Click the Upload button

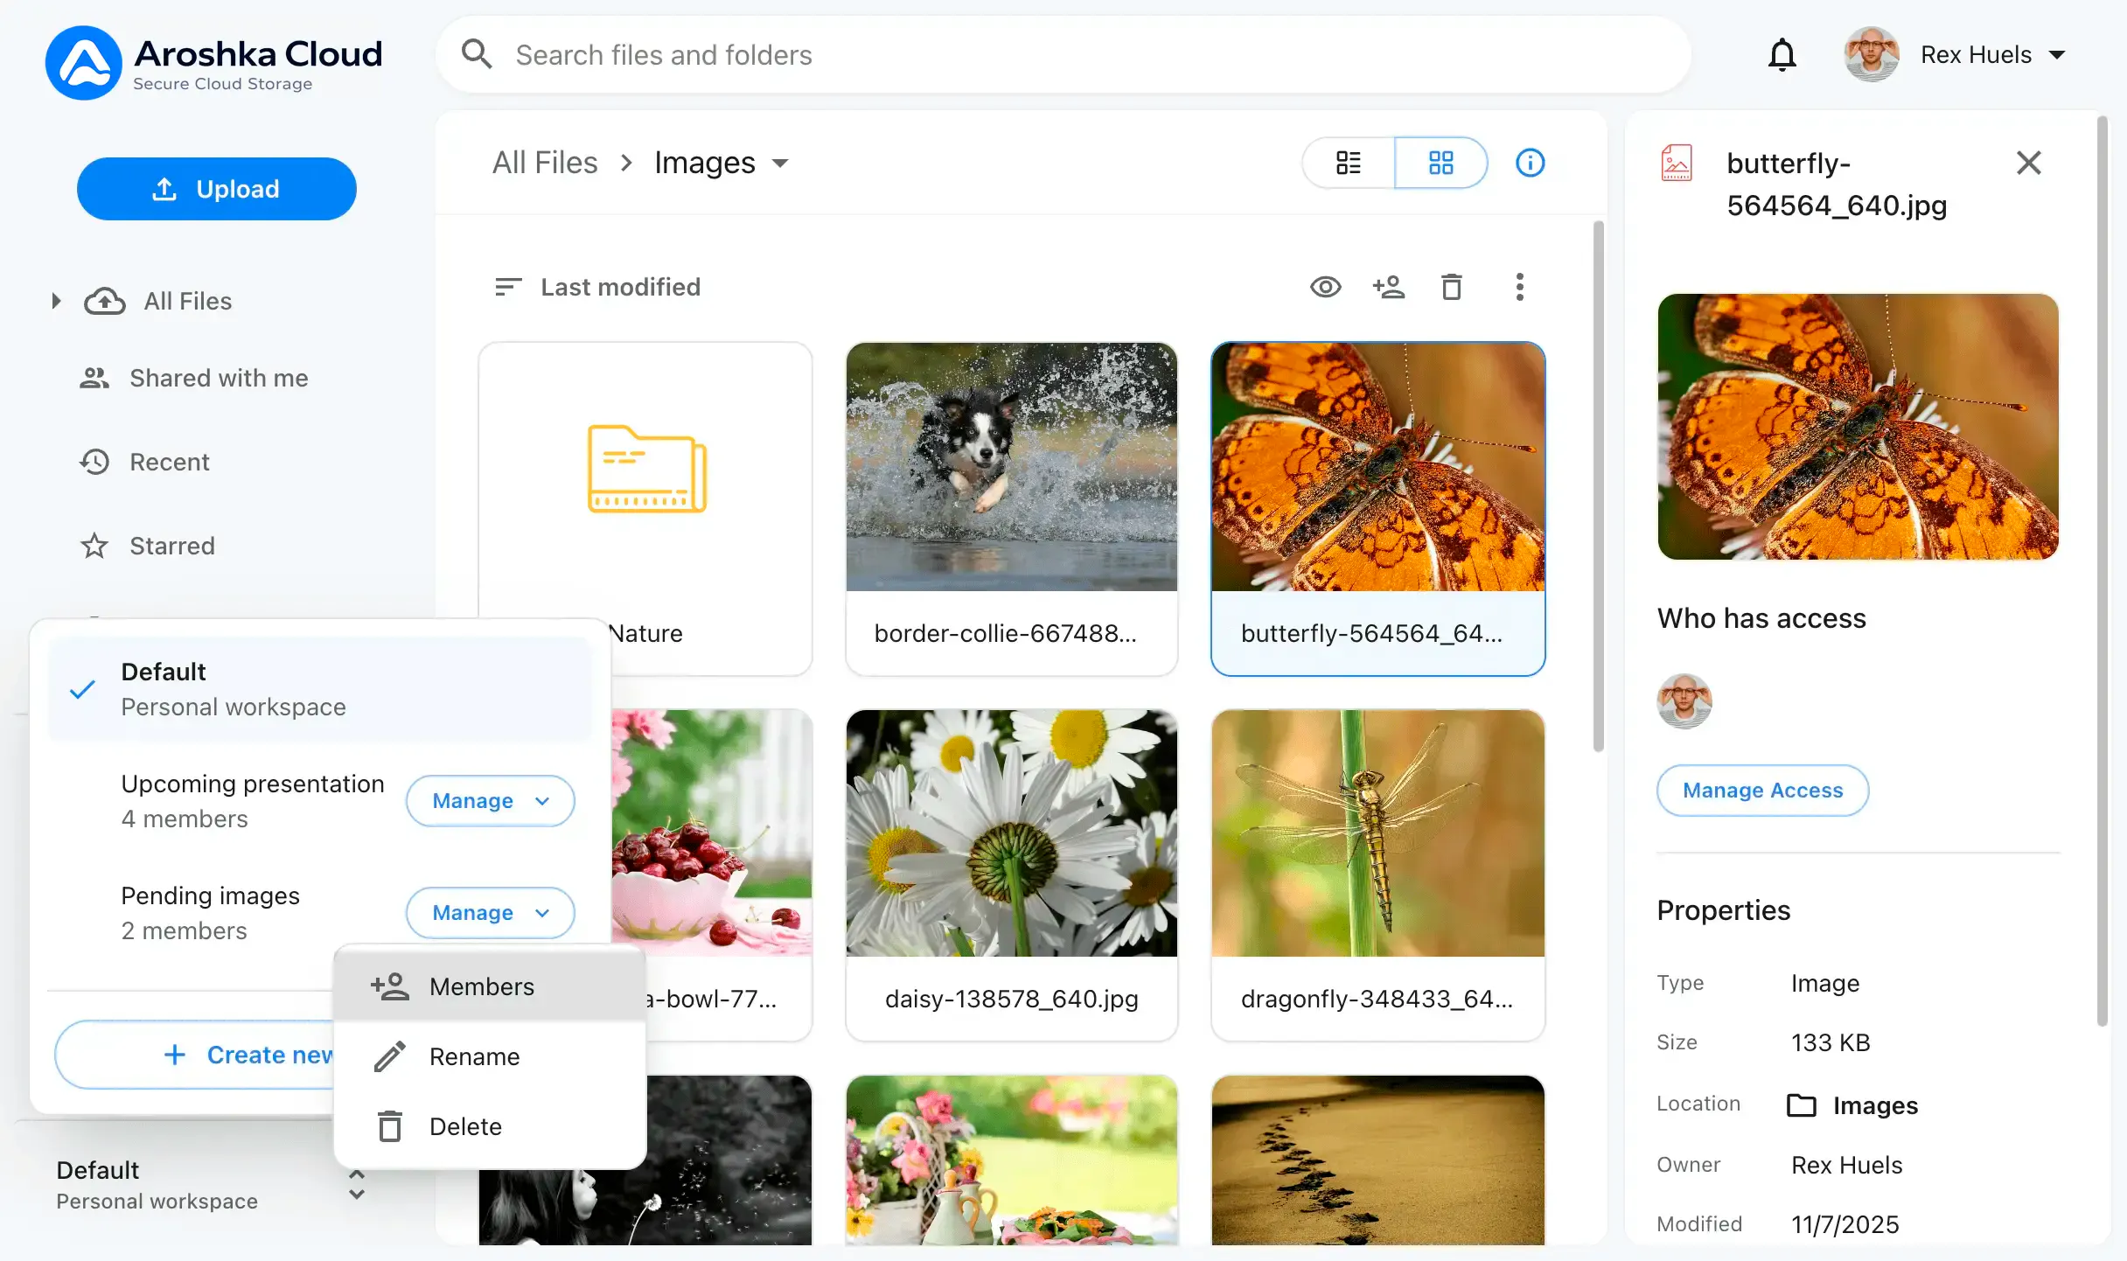217,189
